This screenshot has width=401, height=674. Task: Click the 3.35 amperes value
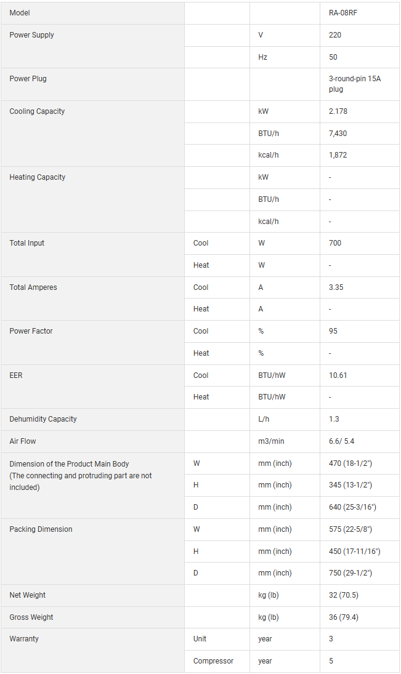pos(336,287)
